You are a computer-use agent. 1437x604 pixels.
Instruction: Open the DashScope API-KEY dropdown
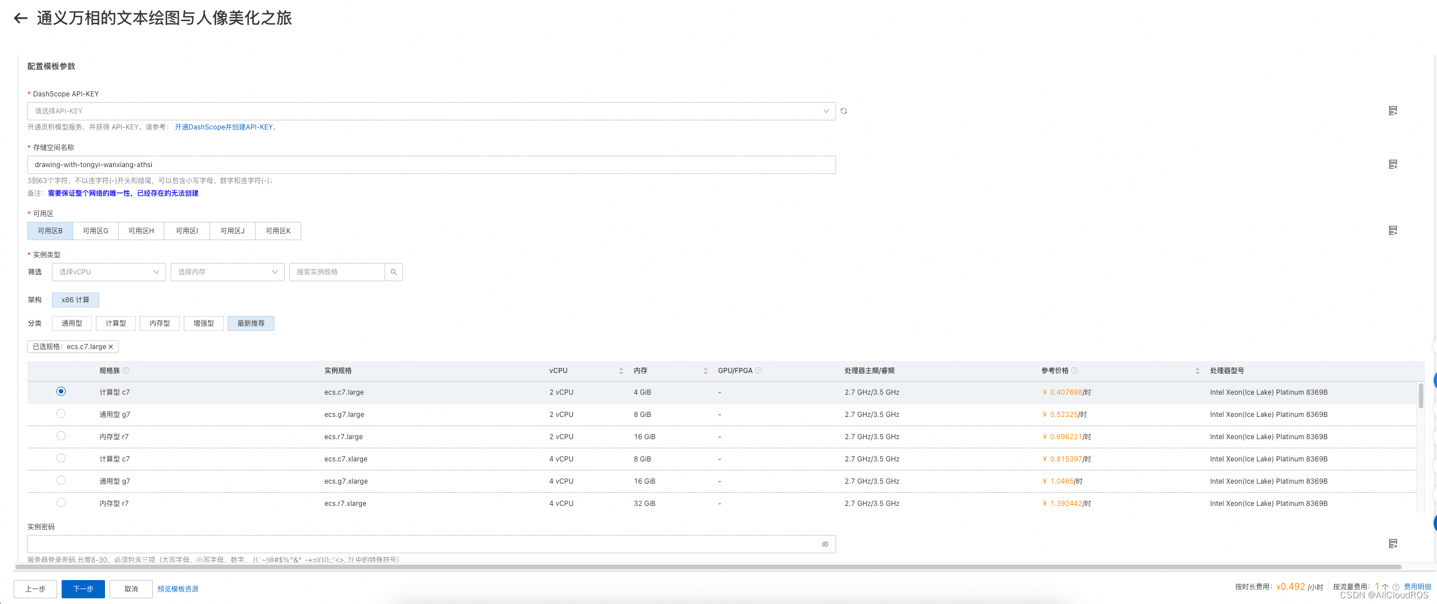click(431, 111)
